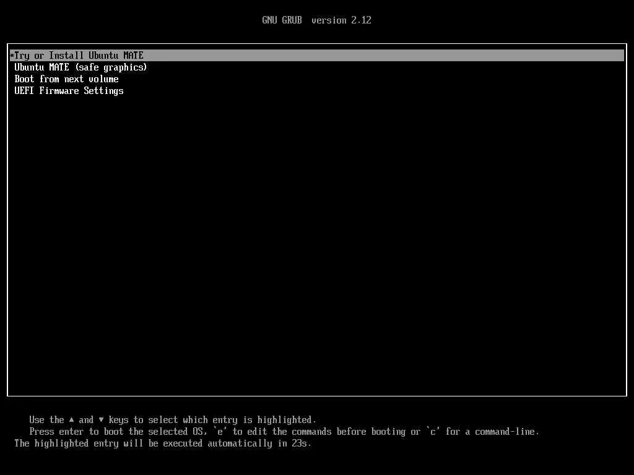The image size is (634, 475).
Task: Click the 'Press enter to boot the selected OS' line
Action: tap(284, 432)
